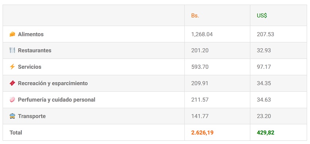Click the green total 429,82
Screen dimensions: 310x144
point(266,133)
